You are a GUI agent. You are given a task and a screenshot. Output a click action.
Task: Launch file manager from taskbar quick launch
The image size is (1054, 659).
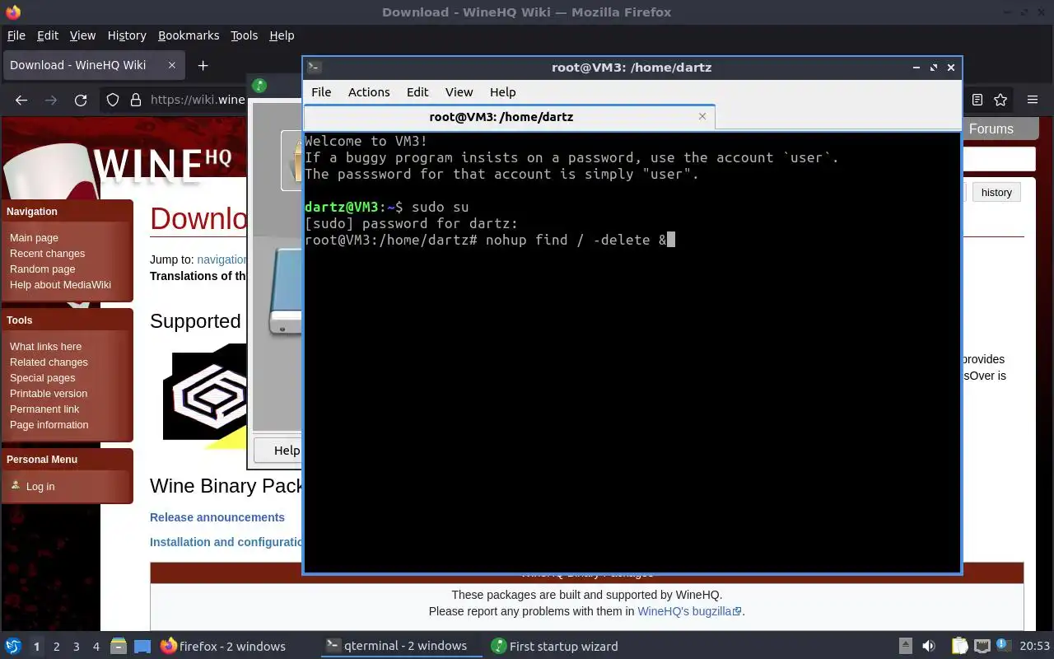click(118, 646)
